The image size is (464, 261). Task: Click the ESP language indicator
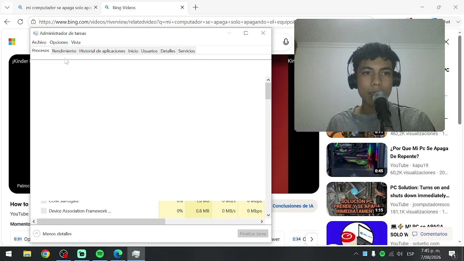[410, 254]
